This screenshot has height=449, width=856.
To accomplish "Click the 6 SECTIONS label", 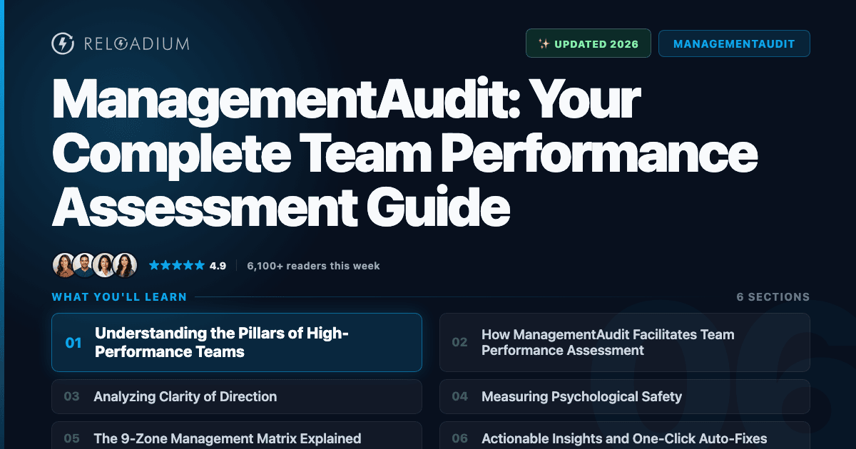I will [773, 296].
